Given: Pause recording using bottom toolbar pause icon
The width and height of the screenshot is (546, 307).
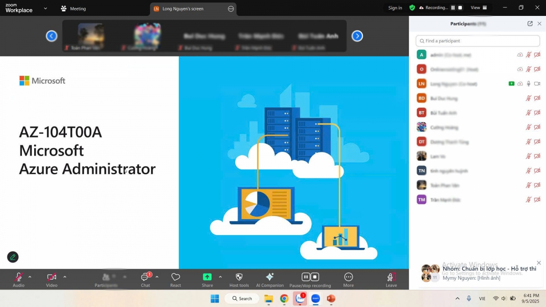Looking at the screenshot, I should click(x=306, y=277).
